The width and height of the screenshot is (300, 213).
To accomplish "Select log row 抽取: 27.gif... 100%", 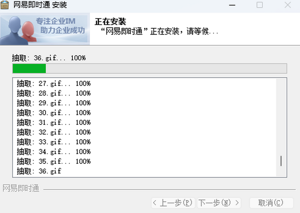I will click(54, 83).
